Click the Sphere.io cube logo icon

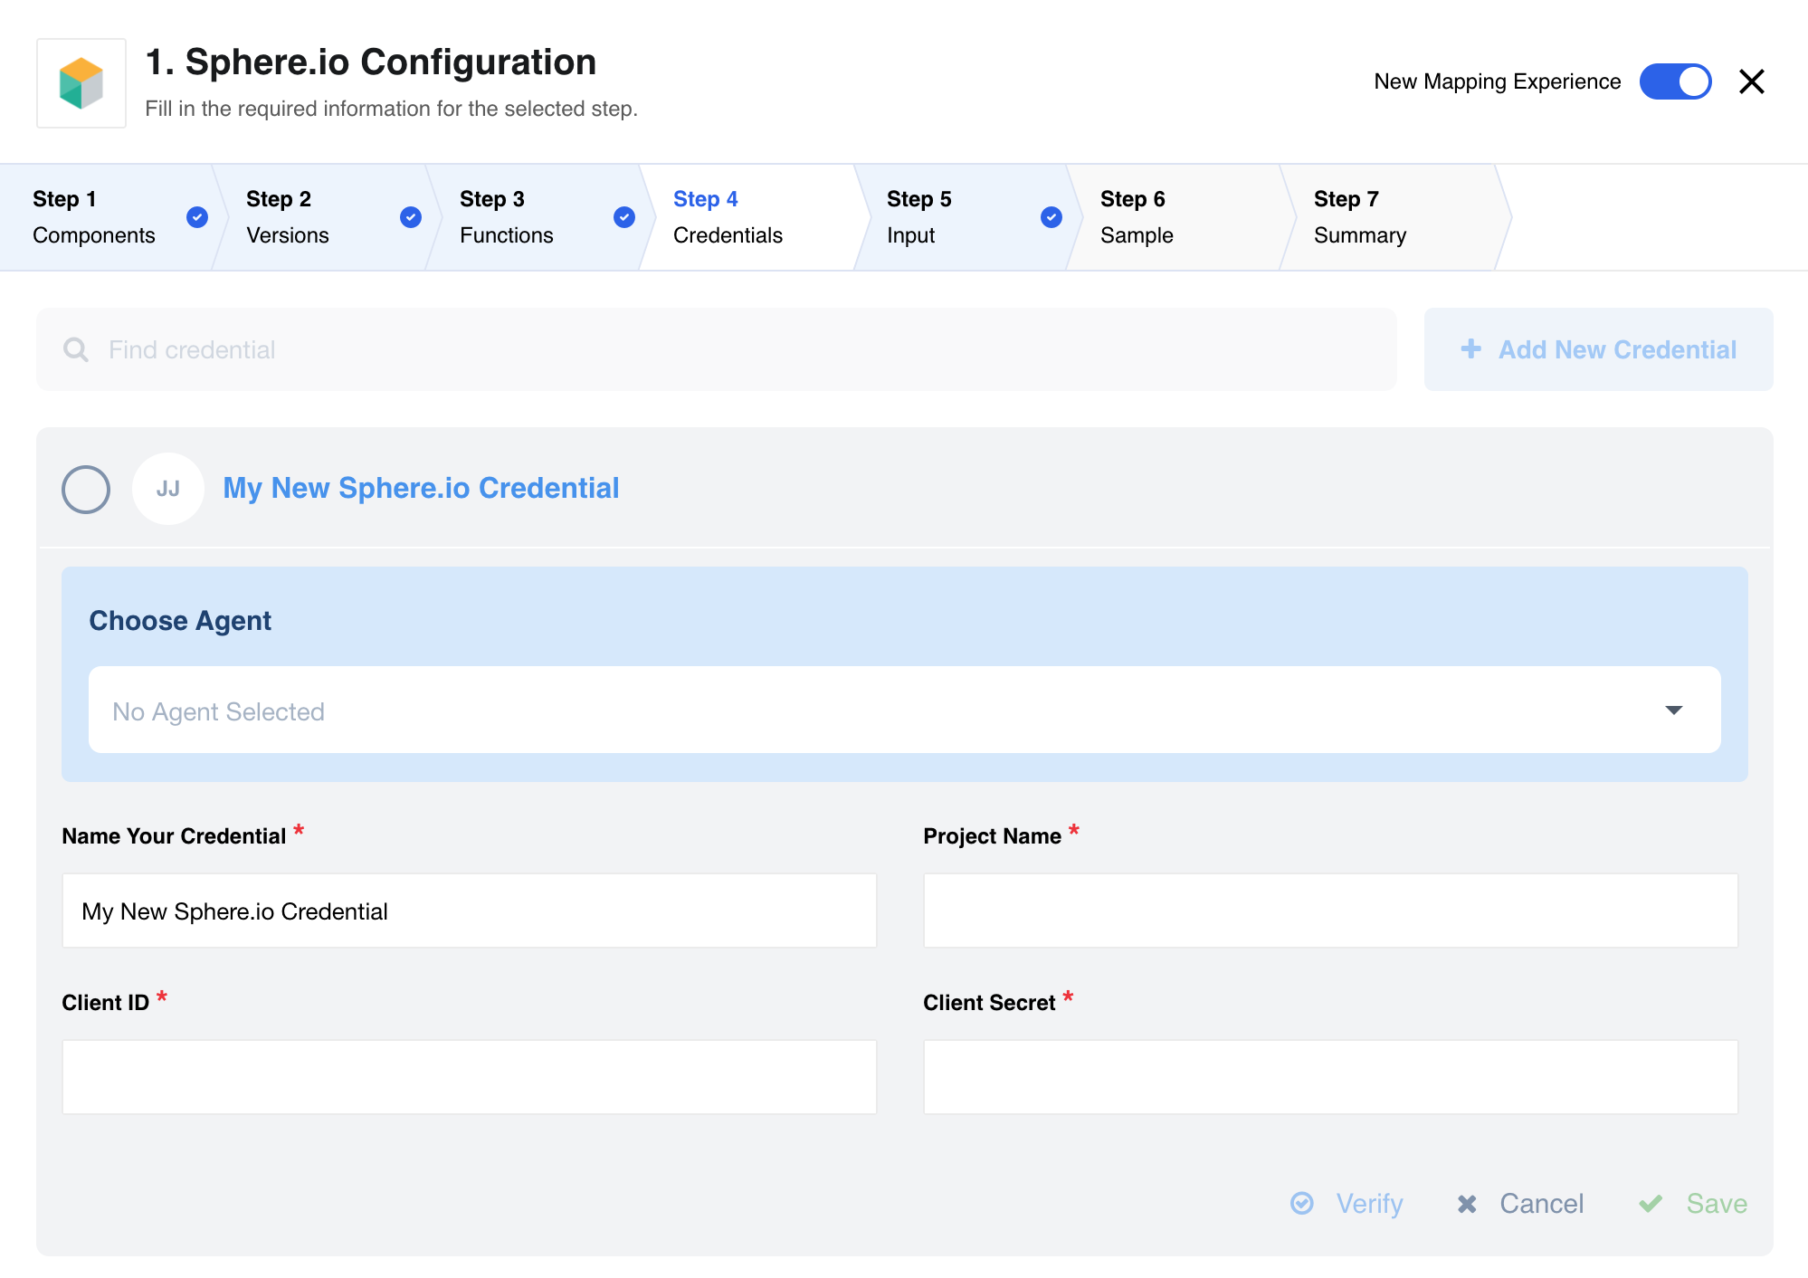(81, 83)
